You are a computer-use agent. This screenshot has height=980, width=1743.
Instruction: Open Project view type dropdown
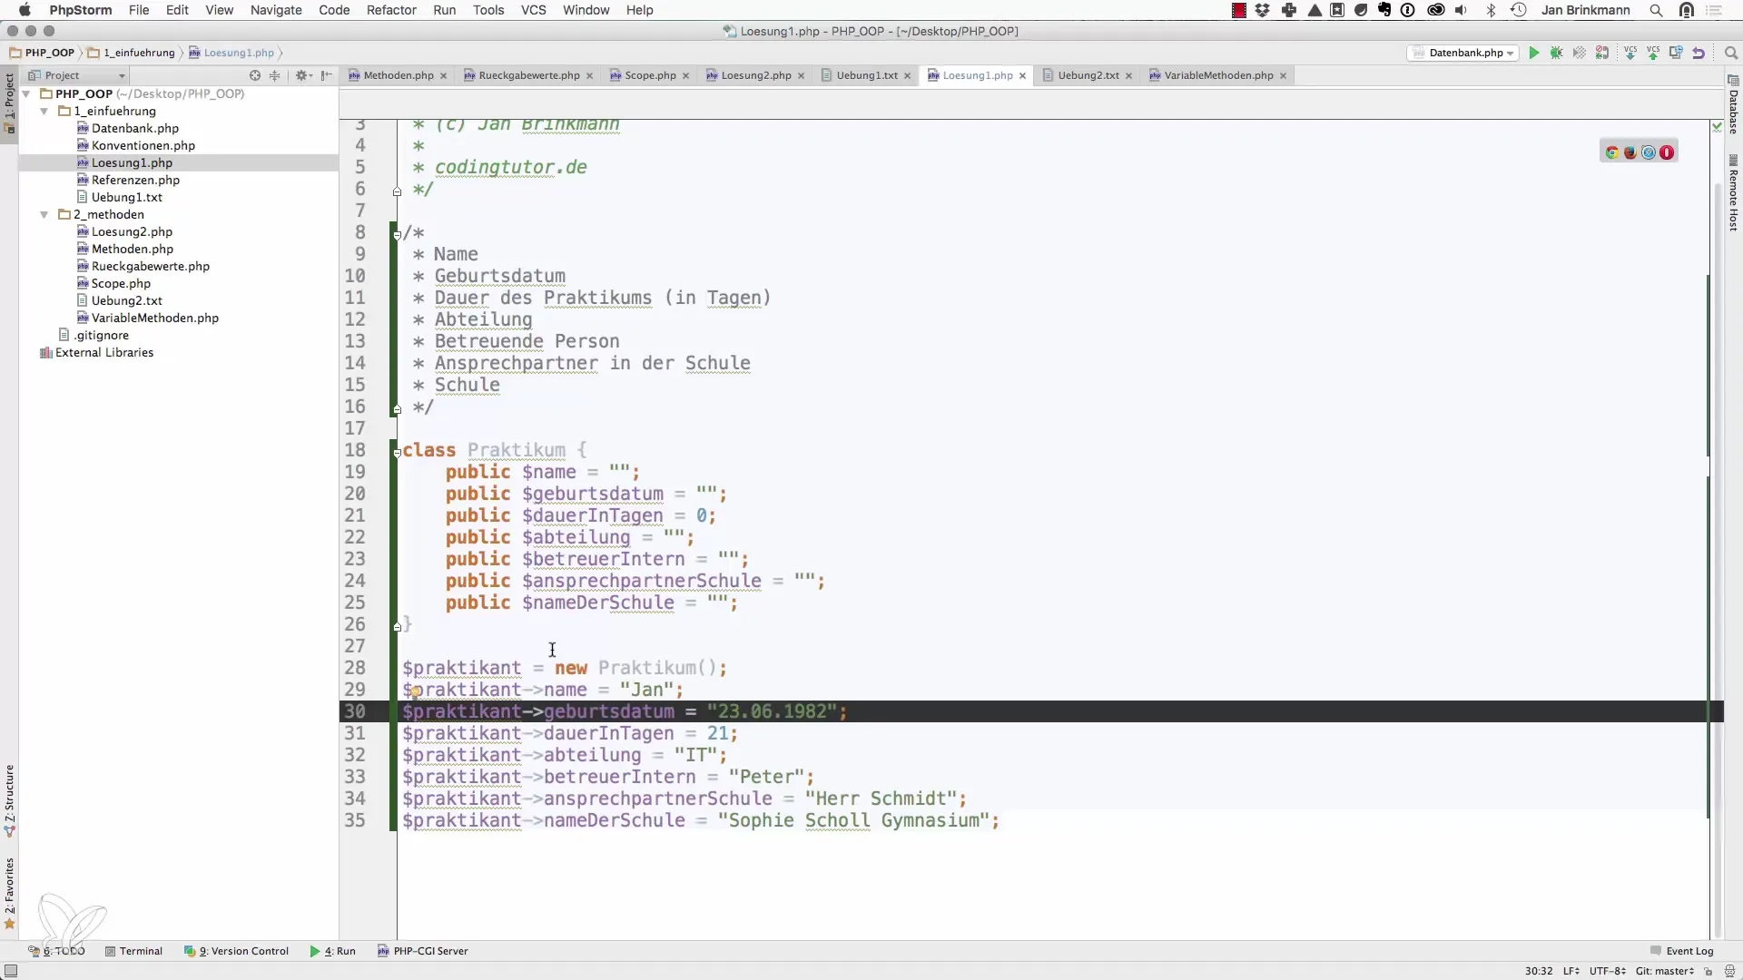76,75
